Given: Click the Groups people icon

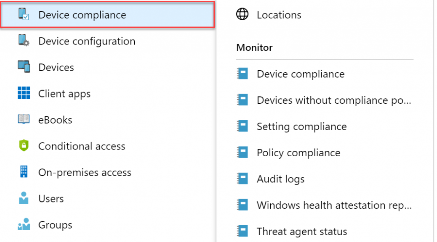Looking at the screenshot, I should coord(24,224).
